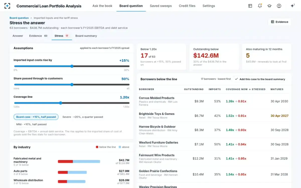Click the Also maturing in 12 months card
301x188 pixels.
click(267, 57)
